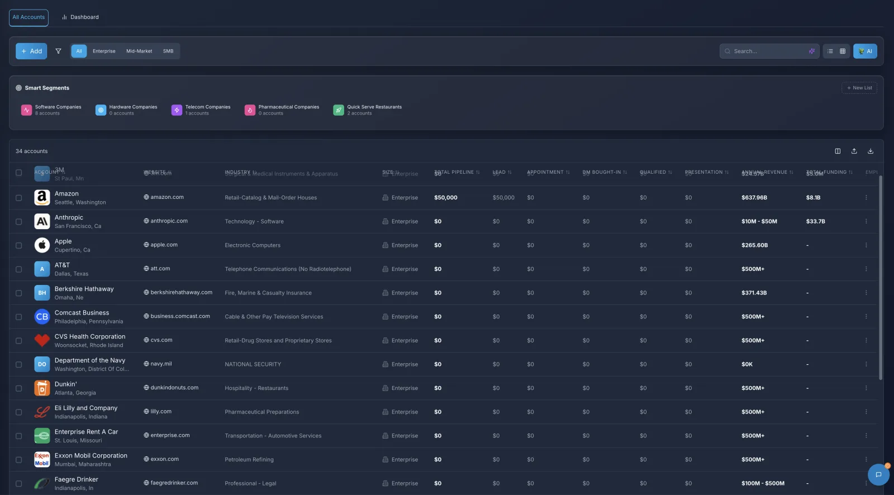Filter by SMB segment
The height and width of the screenshot is (495, 894).
(x=168, y=51)
